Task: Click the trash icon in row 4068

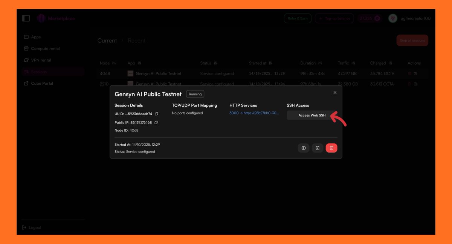Action: [x=410, y=73]
